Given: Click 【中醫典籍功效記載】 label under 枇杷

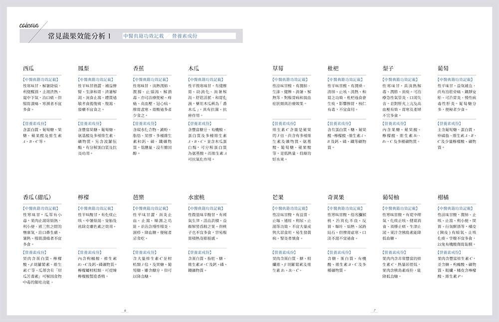Looking at the screenshot, I should click(x=345, y=79).
